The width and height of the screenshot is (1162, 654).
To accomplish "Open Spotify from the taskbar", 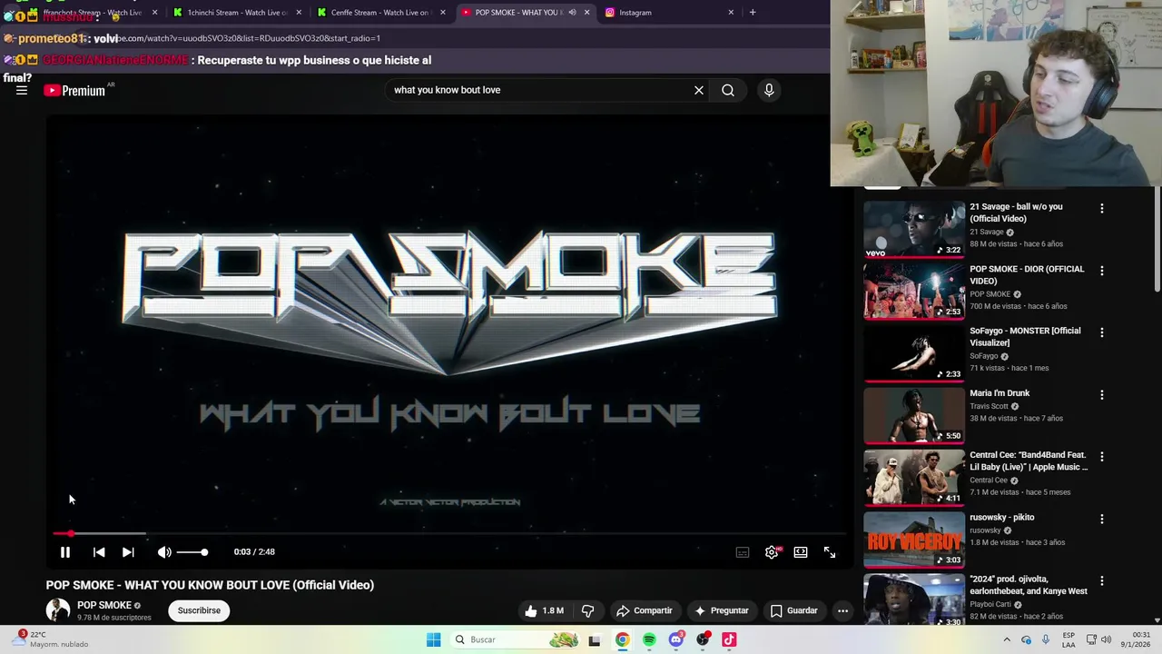I will 649,639.
